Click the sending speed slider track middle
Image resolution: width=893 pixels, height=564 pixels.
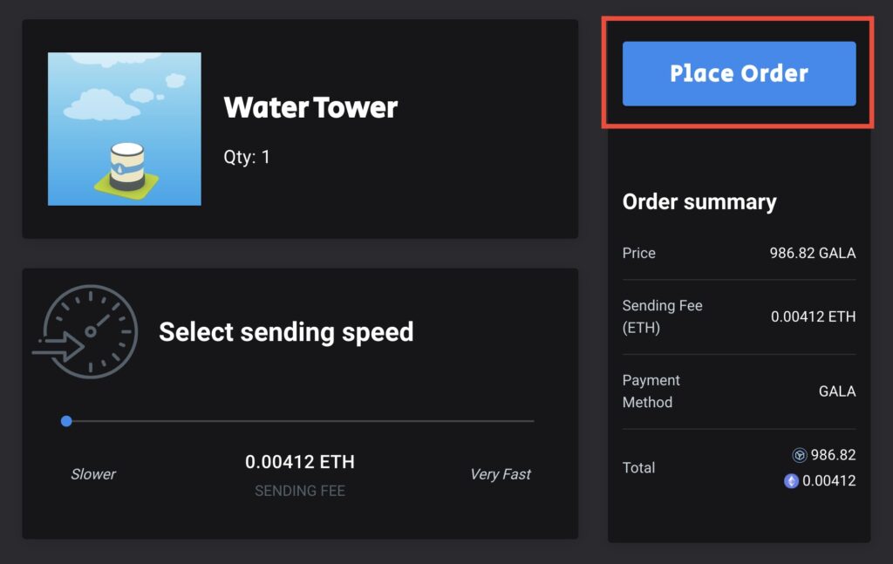pos(300,421)
